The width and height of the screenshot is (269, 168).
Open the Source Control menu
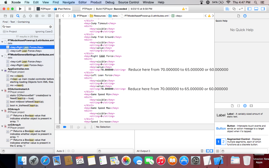(129, 2)
